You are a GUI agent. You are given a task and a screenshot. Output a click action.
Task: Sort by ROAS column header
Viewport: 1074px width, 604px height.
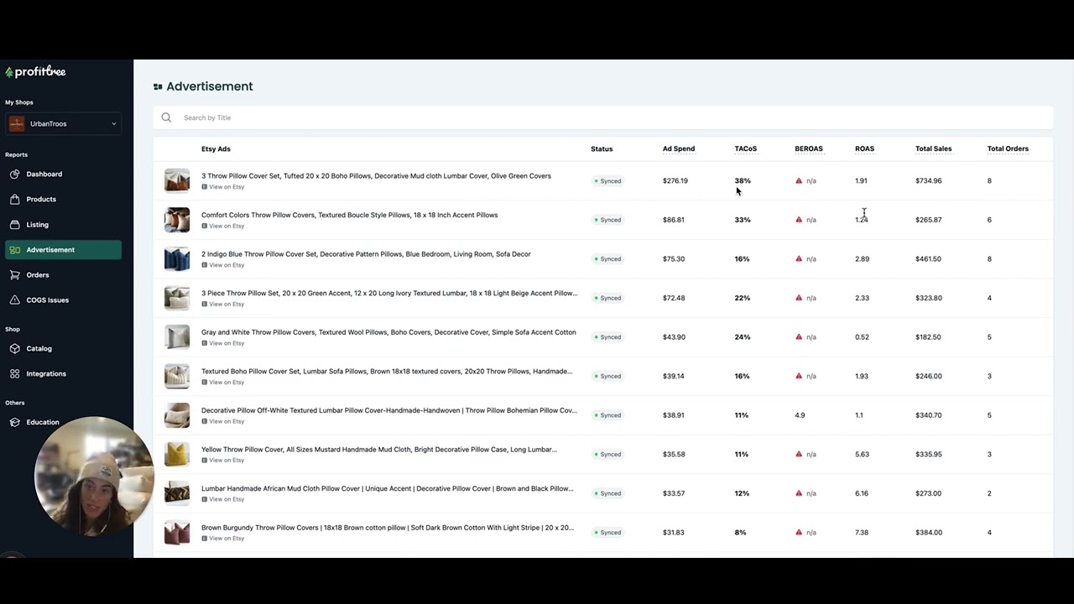[x=864, y=149]
